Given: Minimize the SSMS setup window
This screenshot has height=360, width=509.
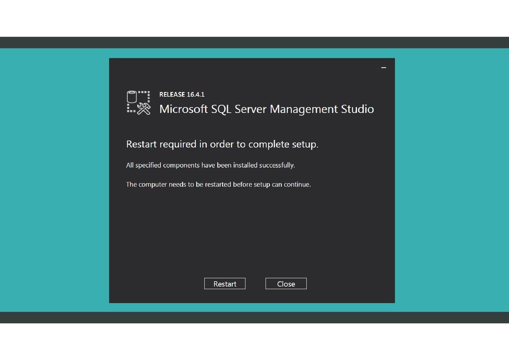Looking at the screenshot, I should click(x=383, y=68).
